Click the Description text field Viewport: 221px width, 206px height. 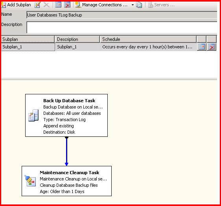point(122,28)
